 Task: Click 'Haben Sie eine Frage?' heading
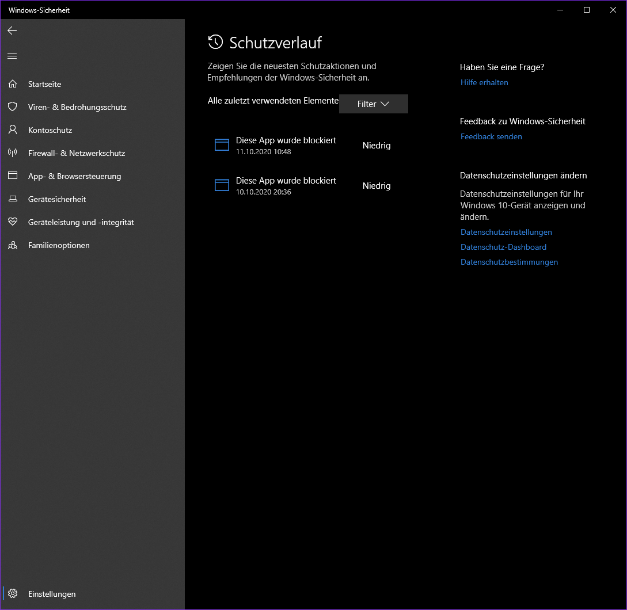click(502, 67)
